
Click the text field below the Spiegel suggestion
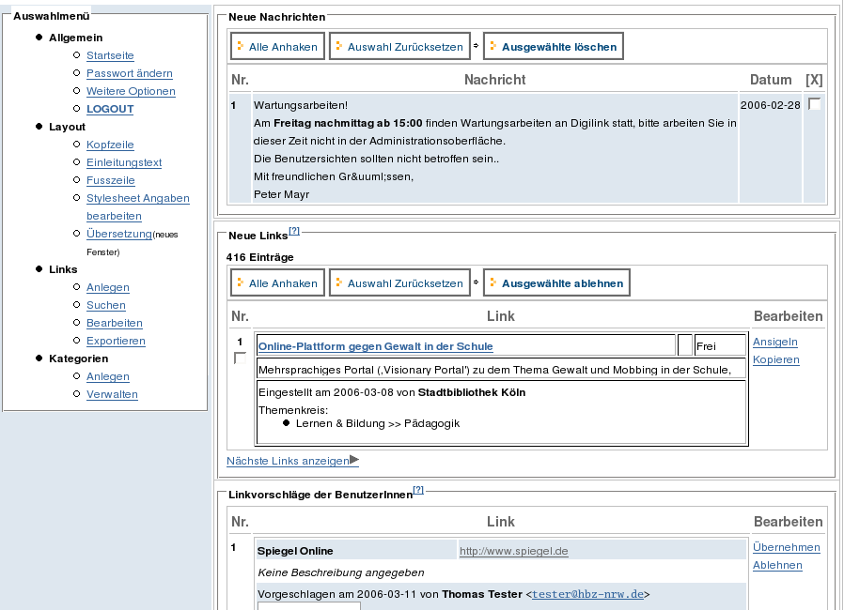[308, 605]
